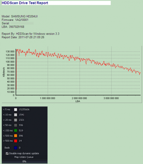Click the 896 block count value
Viewport: 143px width, 164px height.
(21, 136)
